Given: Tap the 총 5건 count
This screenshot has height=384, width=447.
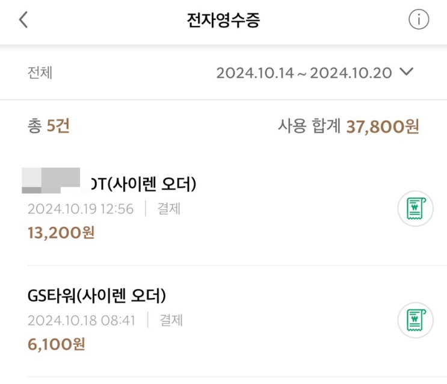Looking at the screenshot, I should [49, 126].
